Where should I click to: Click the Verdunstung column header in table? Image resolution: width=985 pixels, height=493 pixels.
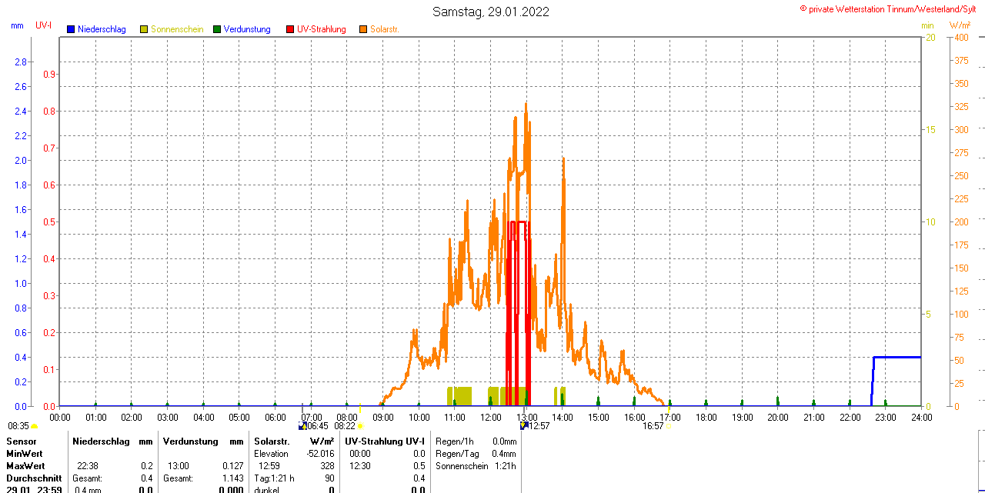point(190,441)
